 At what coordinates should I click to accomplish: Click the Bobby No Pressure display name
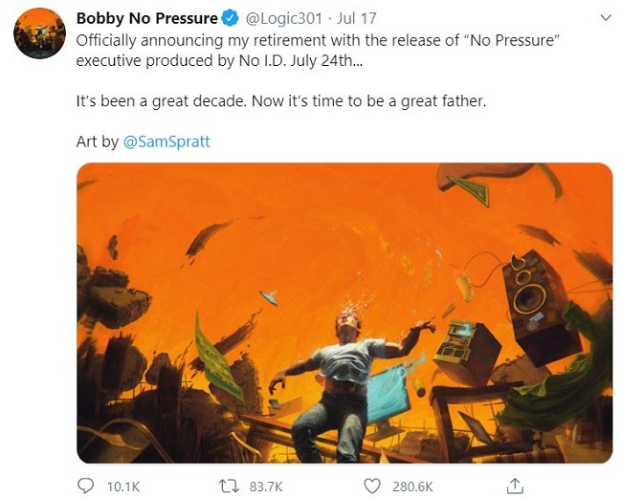pos(146,18)
